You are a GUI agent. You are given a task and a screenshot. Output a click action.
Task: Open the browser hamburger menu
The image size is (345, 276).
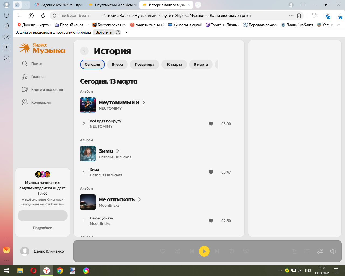[x=303, y=5]
